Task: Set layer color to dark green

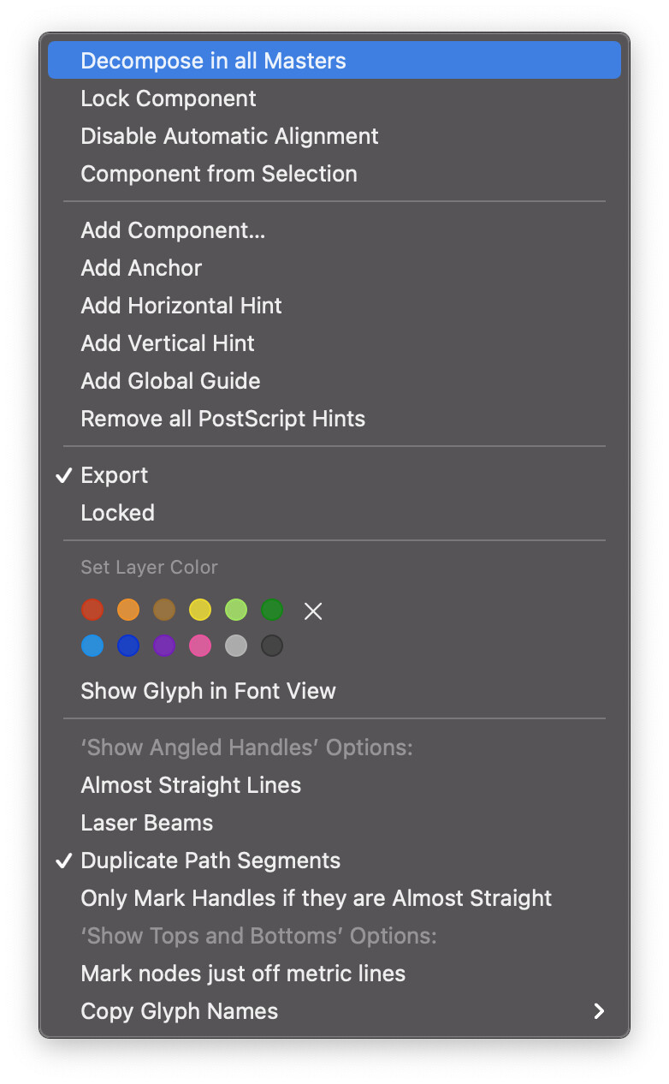Action: pos(272,610)
